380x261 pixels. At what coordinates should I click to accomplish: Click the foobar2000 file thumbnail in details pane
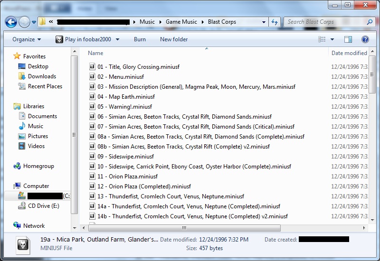(23, 245)
